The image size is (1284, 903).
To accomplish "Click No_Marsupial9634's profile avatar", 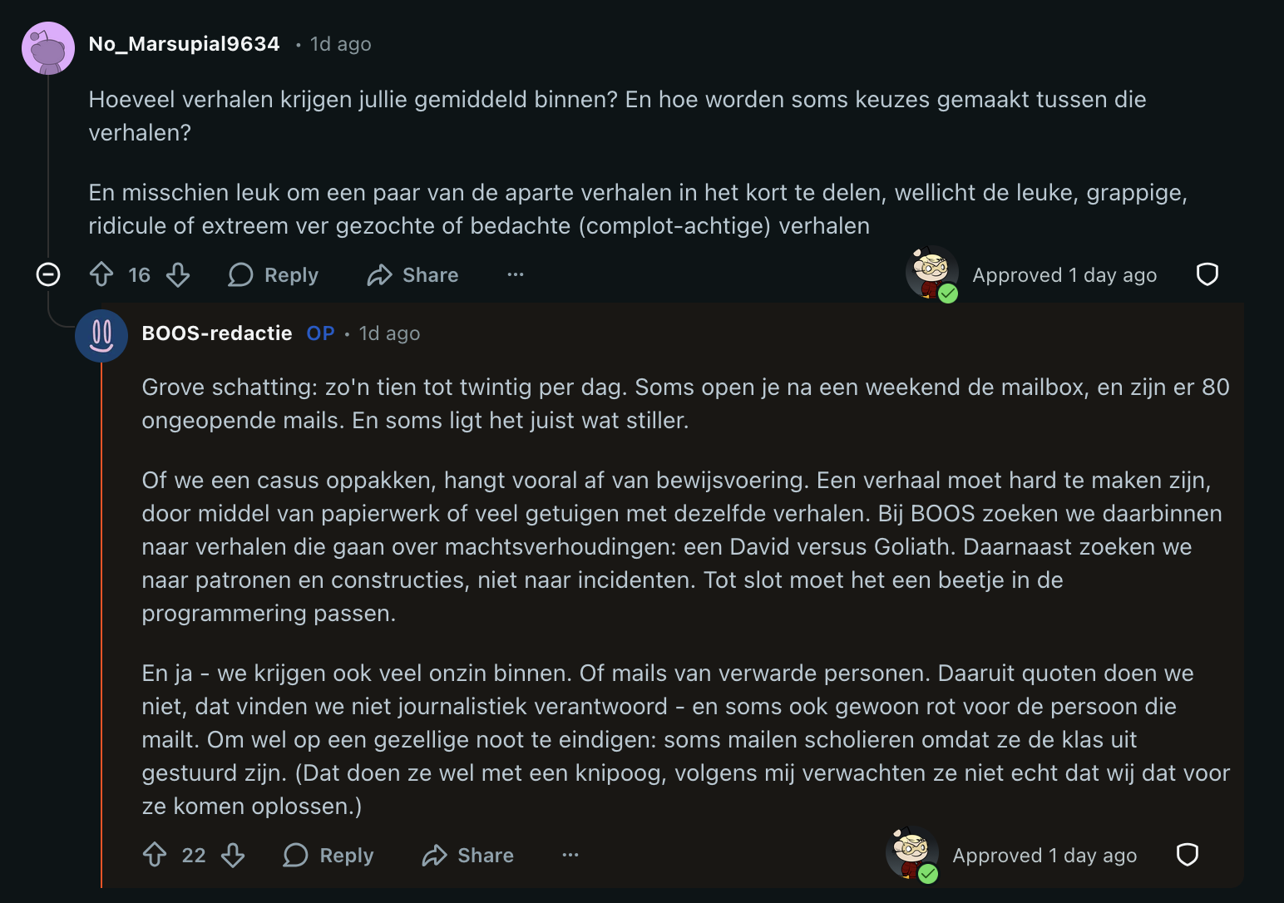I will 48,48.
